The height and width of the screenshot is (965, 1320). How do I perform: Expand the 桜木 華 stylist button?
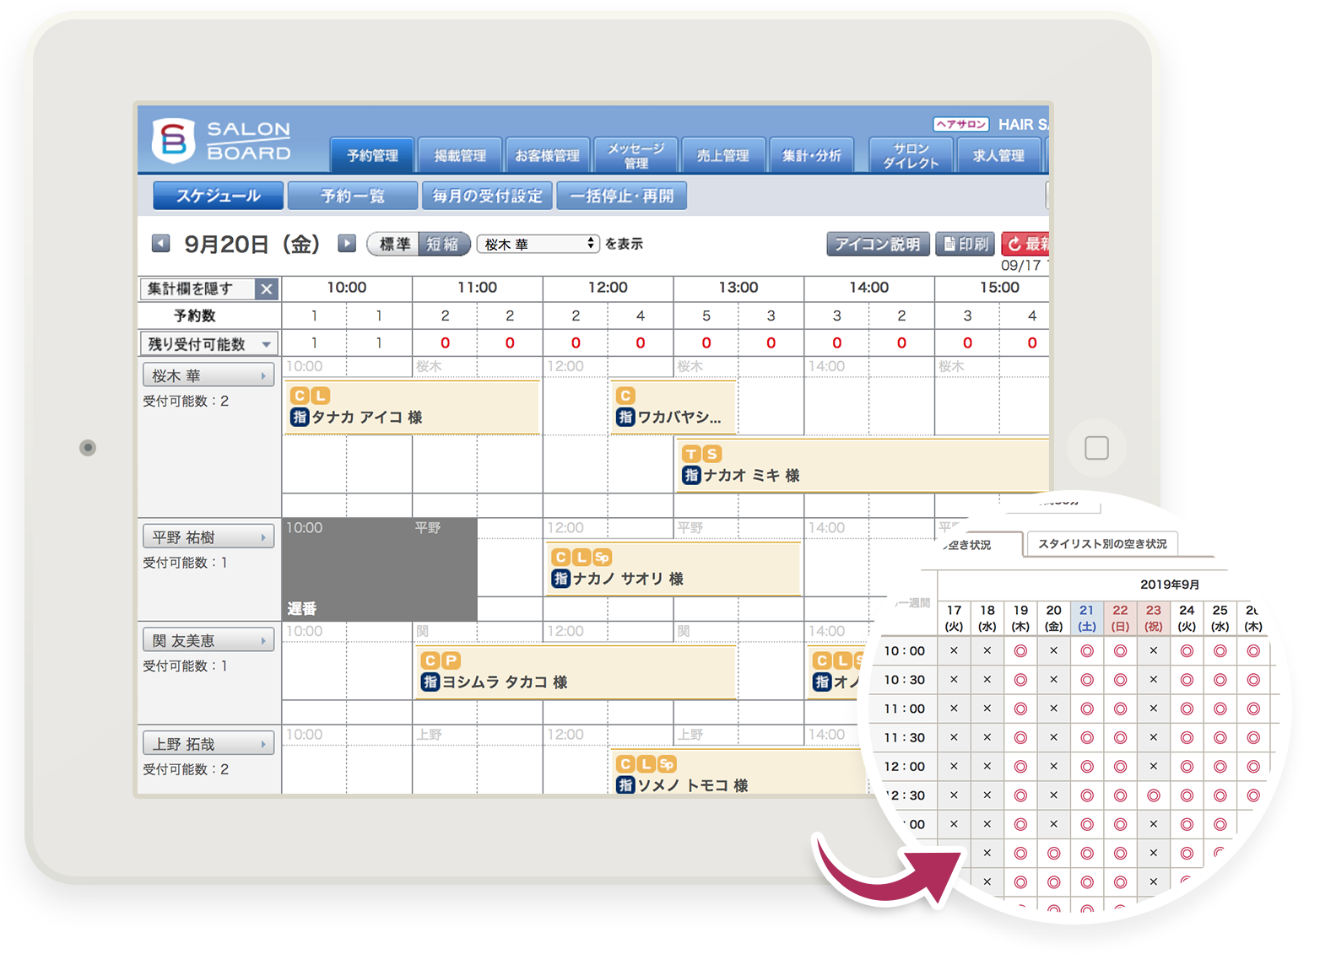pyautogui.click(x=208, y=375)
